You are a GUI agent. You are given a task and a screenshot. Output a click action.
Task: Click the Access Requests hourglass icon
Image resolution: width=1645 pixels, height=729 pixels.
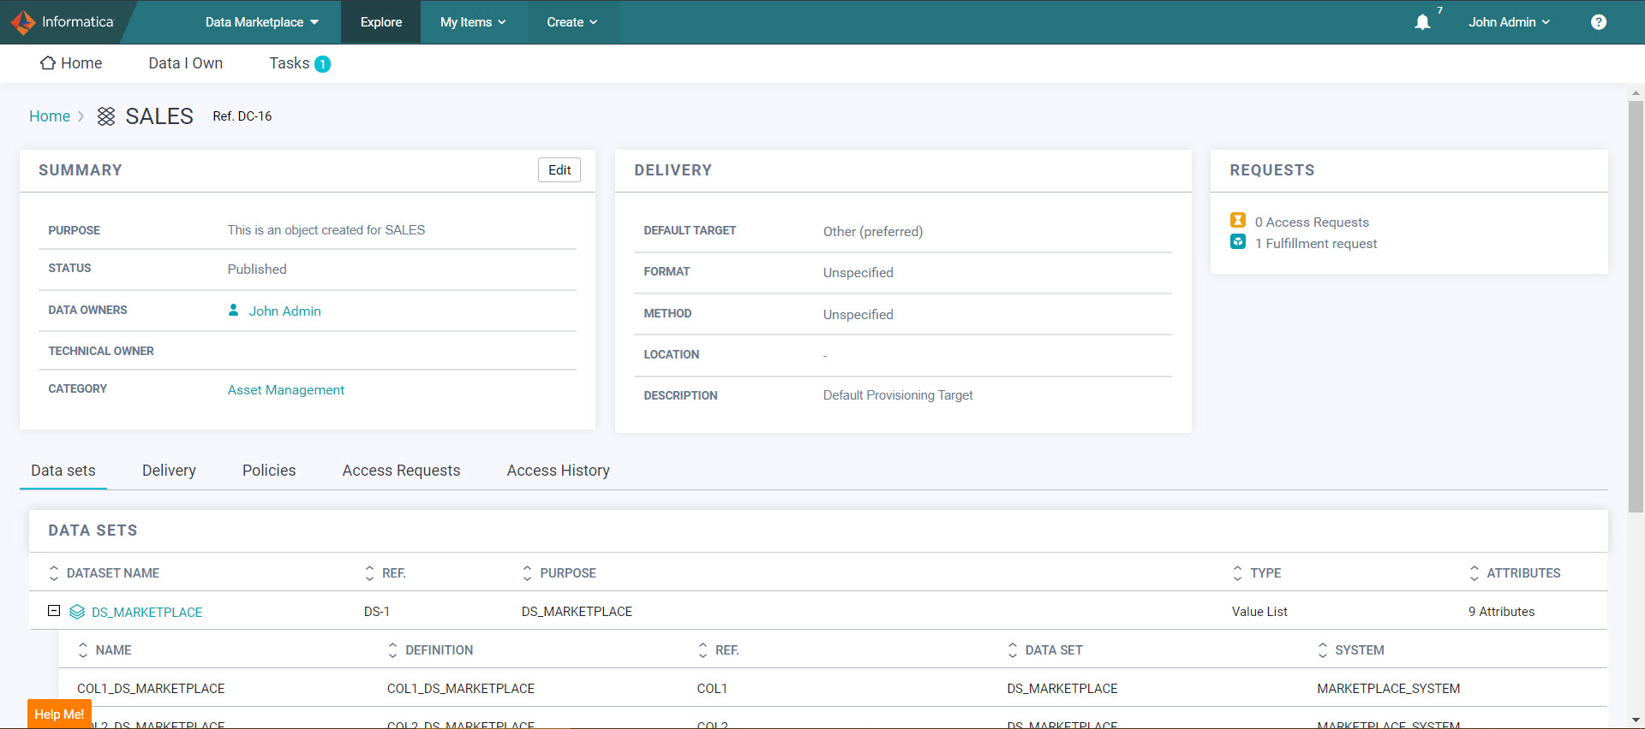click(x=1238, y=220)
